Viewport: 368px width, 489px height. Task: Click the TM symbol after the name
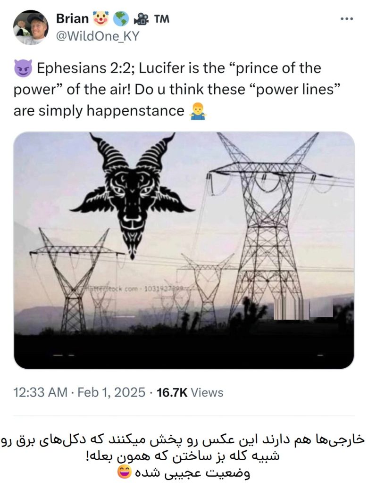point(161,19)
